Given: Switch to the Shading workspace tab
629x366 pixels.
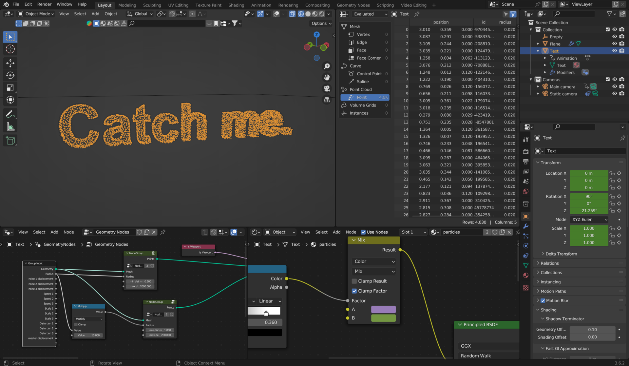Looking at the screenshot, I should (x=236, y=5).
